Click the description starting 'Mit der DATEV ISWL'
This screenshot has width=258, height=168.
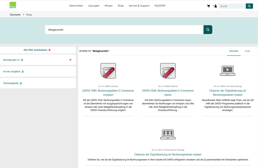click(x=108, y=105)
